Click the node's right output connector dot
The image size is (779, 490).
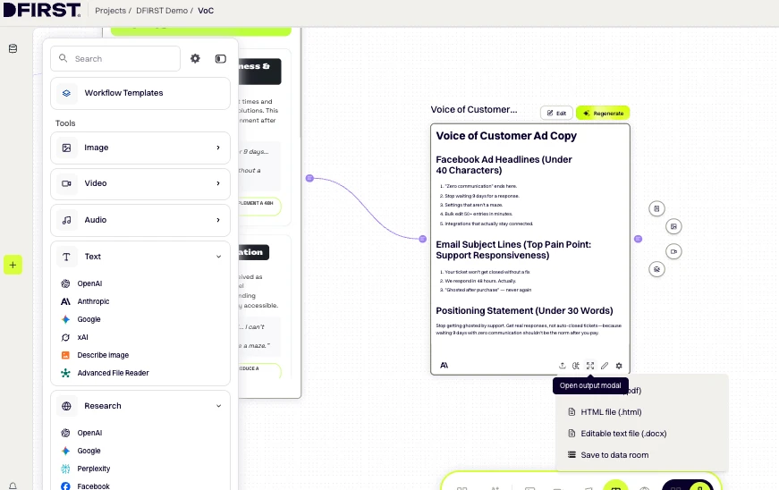tap(639, 239)
